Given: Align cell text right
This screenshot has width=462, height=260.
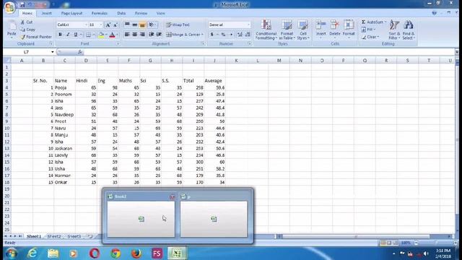Looking at the screenshot, I should 142,35.
